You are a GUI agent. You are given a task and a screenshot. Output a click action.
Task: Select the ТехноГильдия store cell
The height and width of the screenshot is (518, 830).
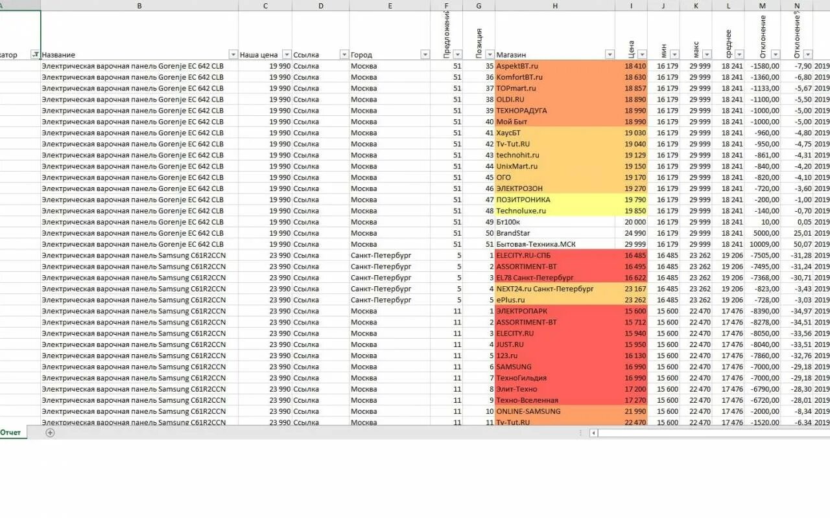point(555,378)
